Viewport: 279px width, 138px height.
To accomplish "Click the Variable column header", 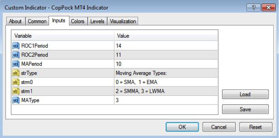I will click(x=63, y=36).
